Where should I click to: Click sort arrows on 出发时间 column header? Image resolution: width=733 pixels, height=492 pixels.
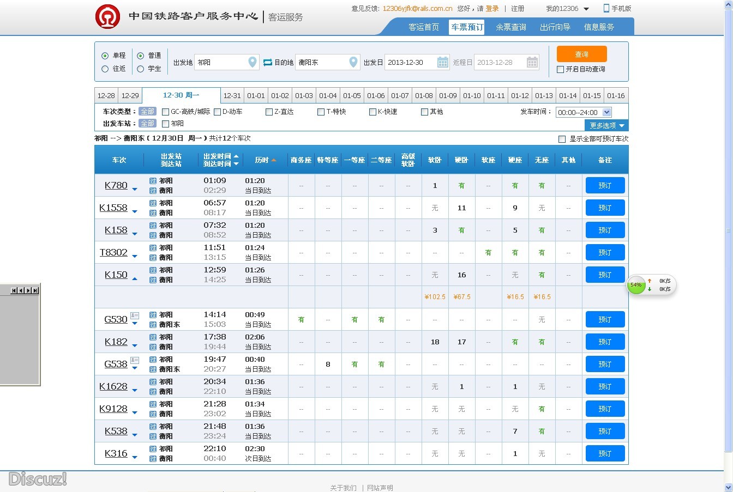[x=236, y=160]
